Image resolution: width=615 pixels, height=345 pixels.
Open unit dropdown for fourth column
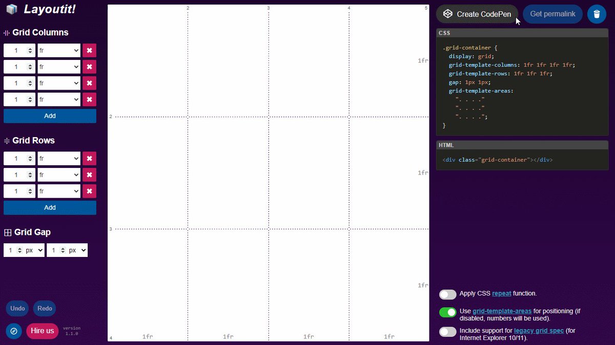pyautogui.click(x=59, y=99)
